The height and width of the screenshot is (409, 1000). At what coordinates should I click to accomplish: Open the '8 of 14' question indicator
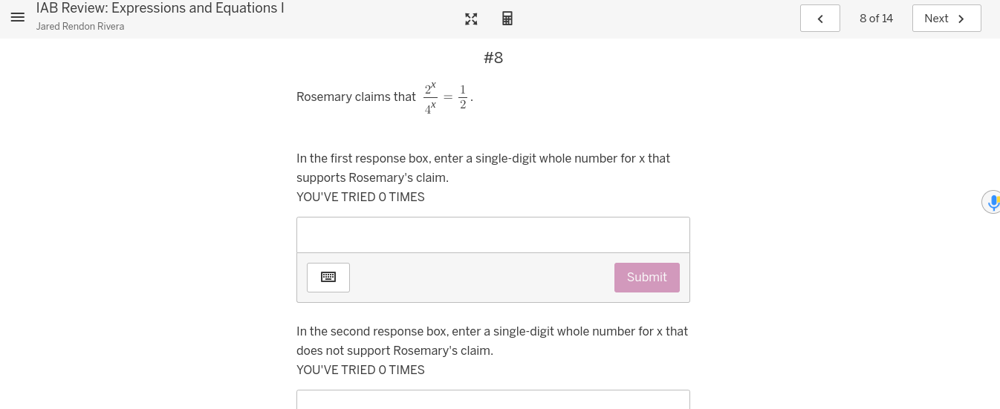pos(876,19)
